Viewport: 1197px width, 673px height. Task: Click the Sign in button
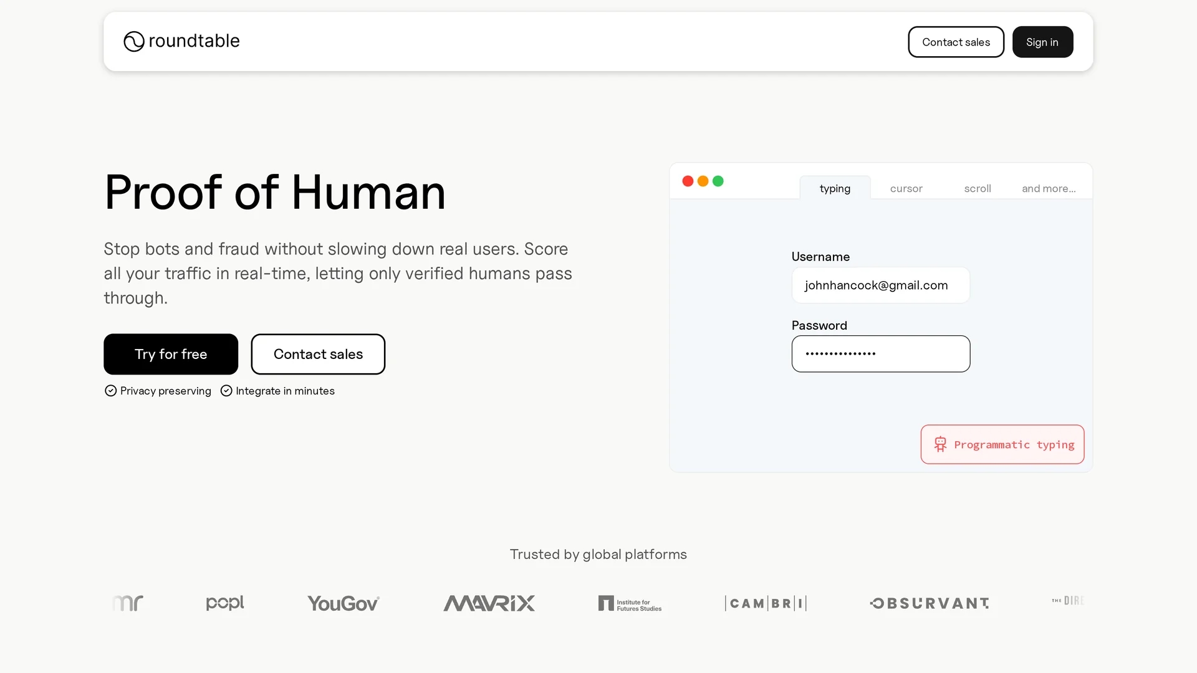pyautogui.click(x=1042, y=42)
